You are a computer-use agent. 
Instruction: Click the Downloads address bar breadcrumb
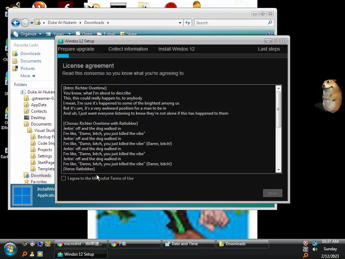tap(94, 23)
